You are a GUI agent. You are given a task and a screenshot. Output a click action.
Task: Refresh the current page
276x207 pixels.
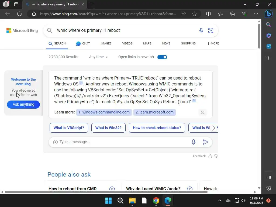click(x=19, y=14)
